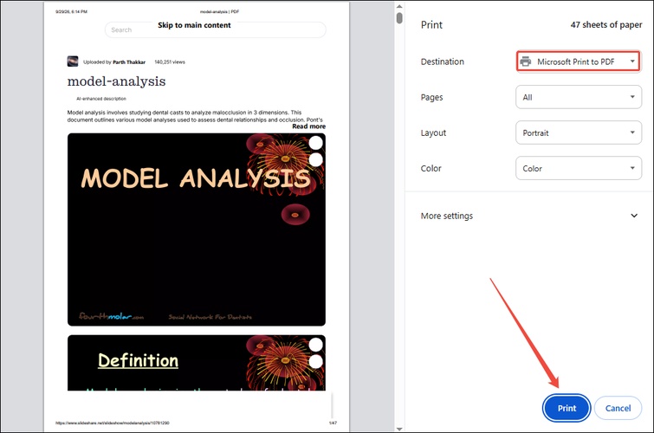
Task: Click the slideshare URL in page footer
Action: tap(113, 423)
